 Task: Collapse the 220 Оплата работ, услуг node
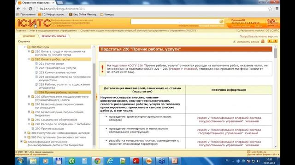(x=29, y=59)
